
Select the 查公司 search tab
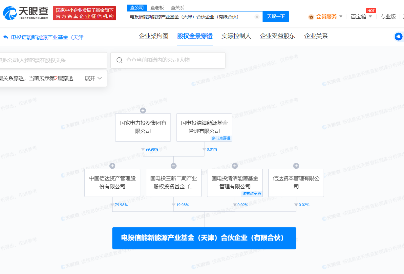coord(137,8)
